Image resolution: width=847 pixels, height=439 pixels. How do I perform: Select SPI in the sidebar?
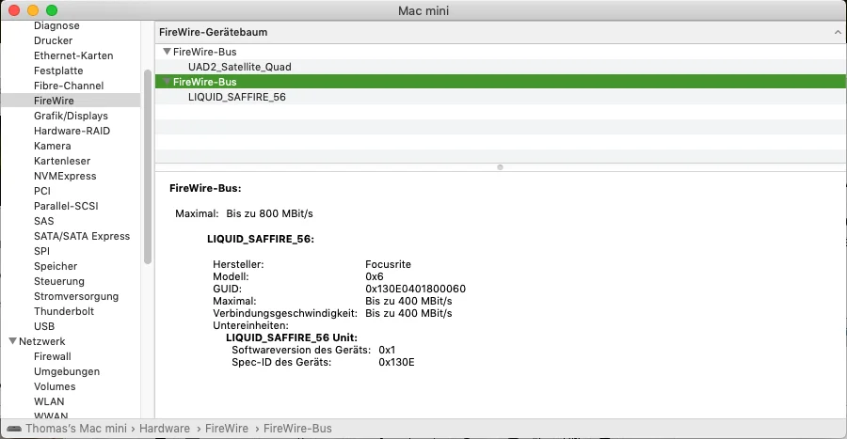click(41, 251)
